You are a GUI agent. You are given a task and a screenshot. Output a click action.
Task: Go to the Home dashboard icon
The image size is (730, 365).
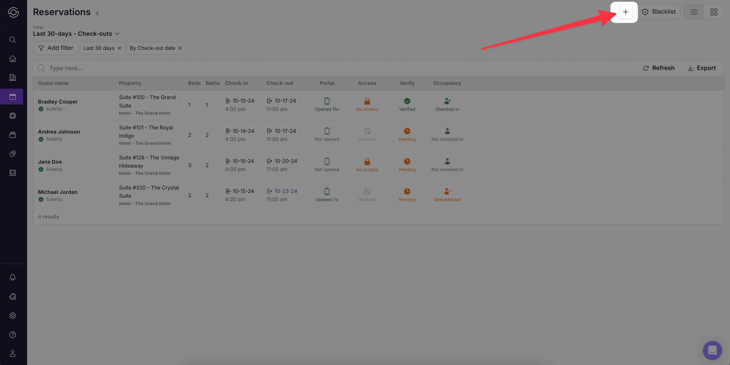(x=13, y=59)
